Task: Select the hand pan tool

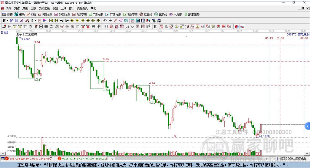Action: [x=105, y=21]
